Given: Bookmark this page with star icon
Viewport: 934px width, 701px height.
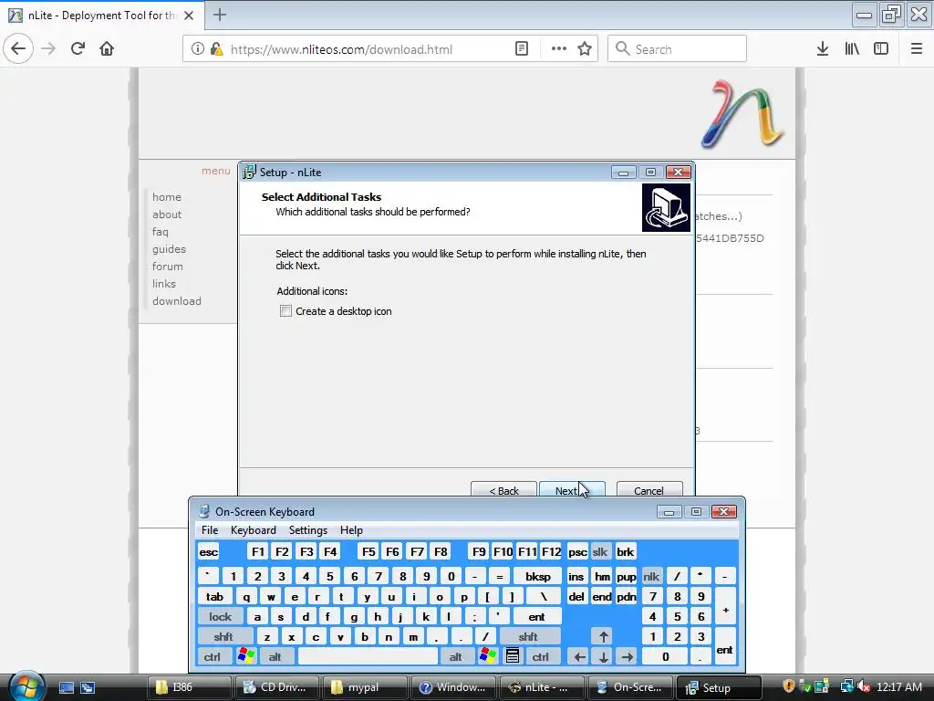Looking at the screenshot, I should pyautogui.click(x=585, y=49).
